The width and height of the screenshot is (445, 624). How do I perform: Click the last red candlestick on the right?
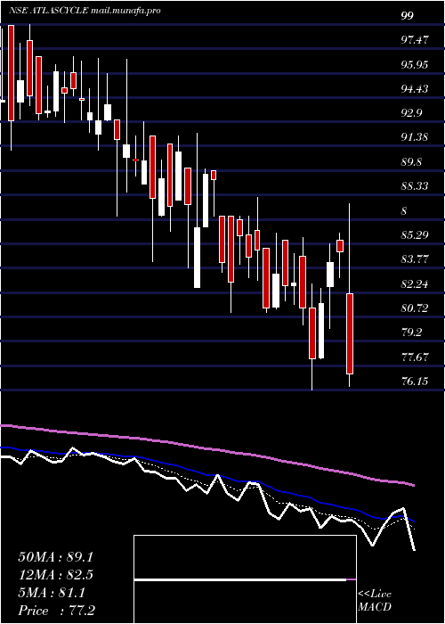(x=350, y=333)
